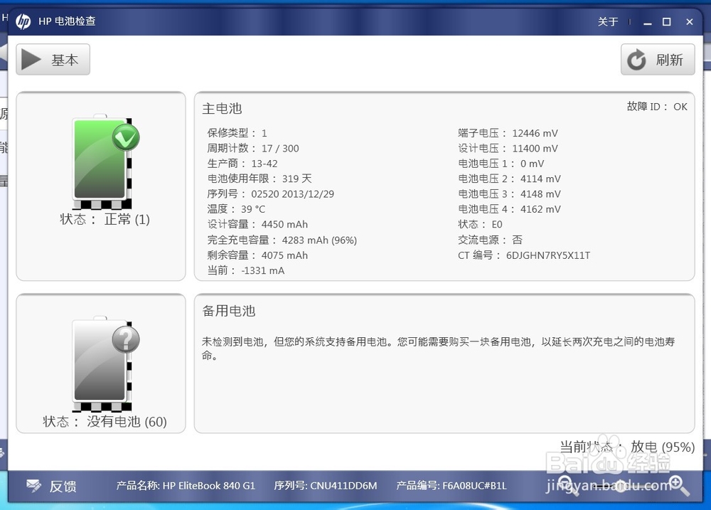Screen dimensions: 711x510
Task: Click 状态： 正常 (1) status text
Action: click(105, 220)
